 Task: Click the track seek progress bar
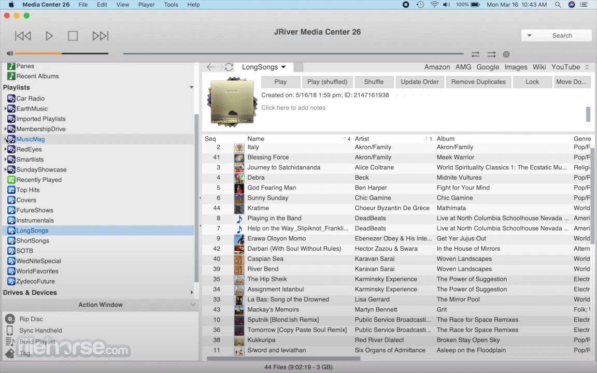coord(293,54)
